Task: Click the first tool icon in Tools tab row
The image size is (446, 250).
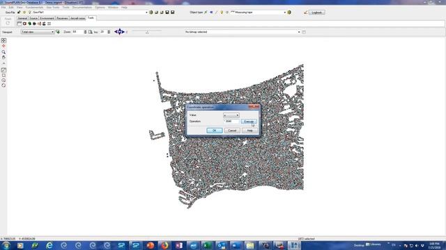Action: point(20,24)
